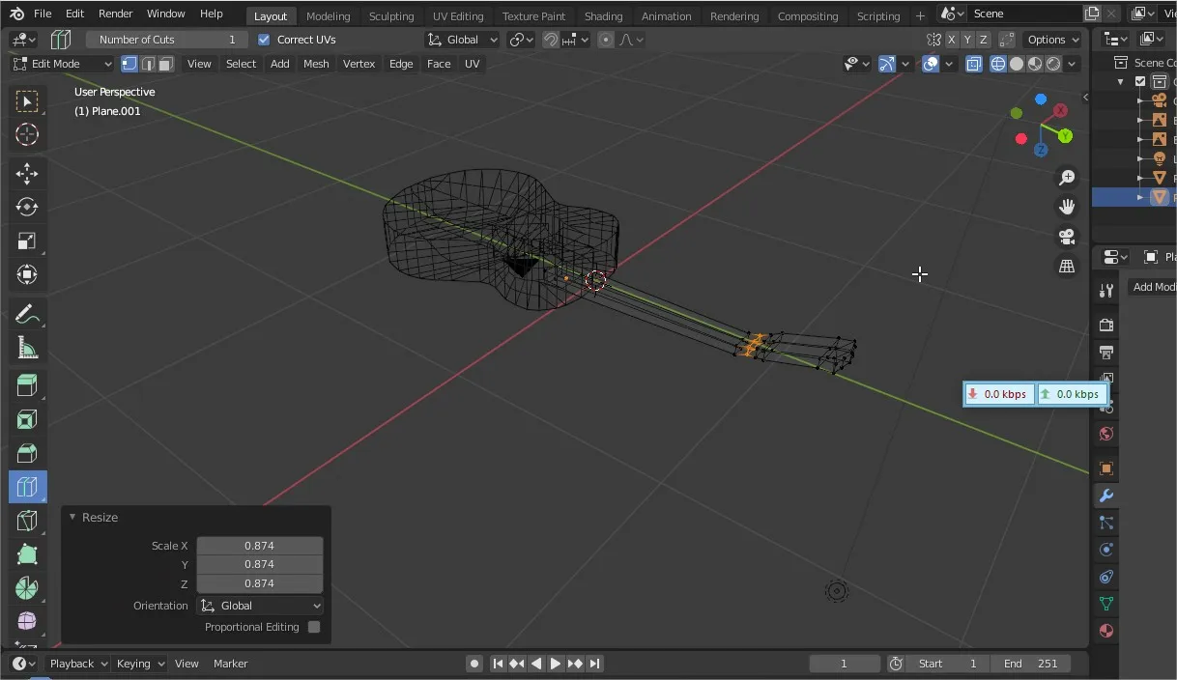Switch to the UV Editing workspace tab
This screenshot has width=1177, height=680.
pyautogui.click(x=458, y=15)
